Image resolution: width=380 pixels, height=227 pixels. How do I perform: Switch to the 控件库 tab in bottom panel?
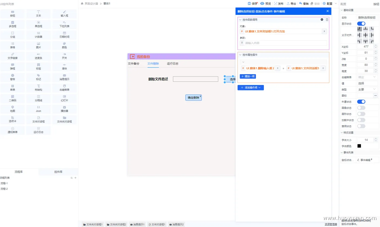(x=58, y=172)
